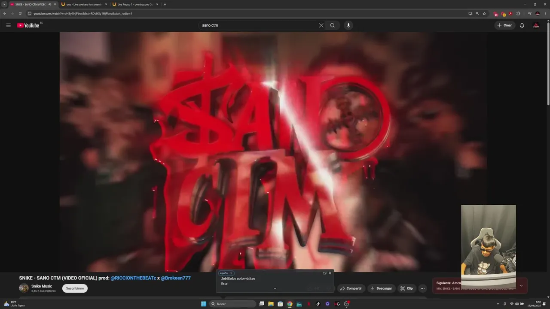Switch to the Live Popup 1 tab
Viewport: 550px width, 309px height.
[135, 4]
